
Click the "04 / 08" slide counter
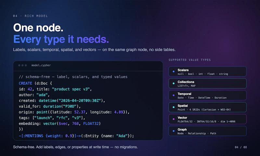click(x=241, y=147)
